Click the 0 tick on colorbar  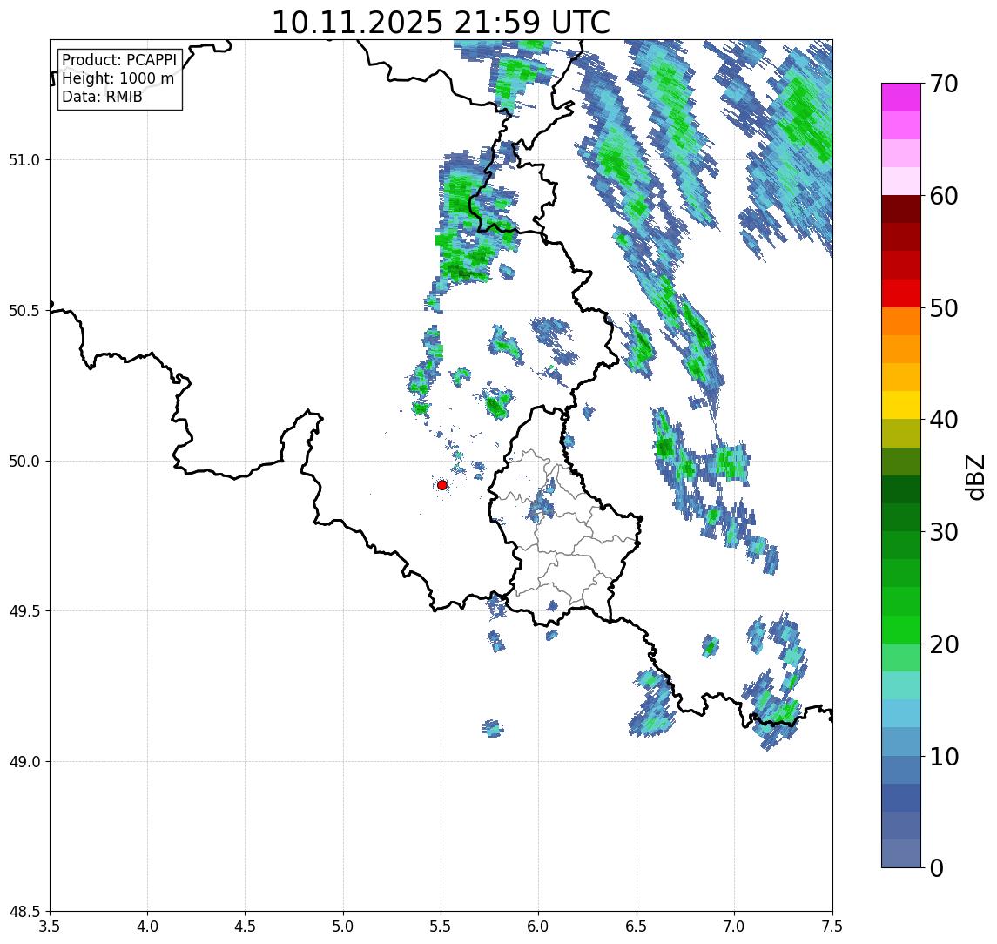pyautogui.click(x=937, y=867)
